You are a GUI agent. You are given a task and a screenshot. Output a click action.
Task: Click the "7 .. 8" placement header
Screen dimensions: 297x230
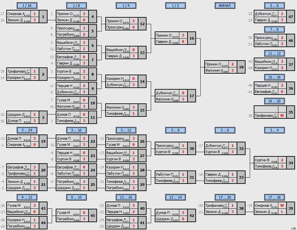(x=274, y=29)
